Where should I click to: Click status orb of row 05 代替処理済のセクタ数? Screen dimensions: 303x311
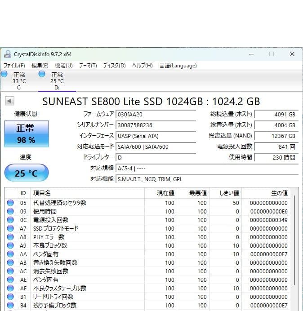(x=10, y=203)
